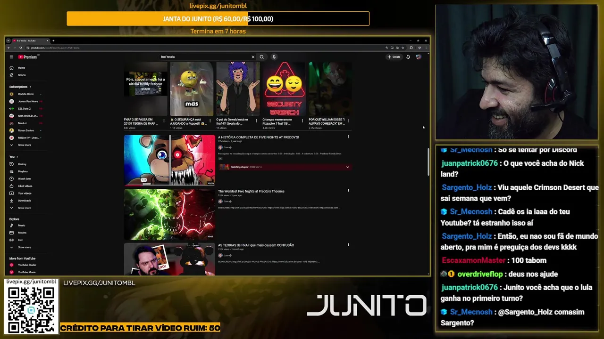This screenshot has width=604, height=339.
Task: Open yellow emoji character short thumbnail
Action: point(192,89)
